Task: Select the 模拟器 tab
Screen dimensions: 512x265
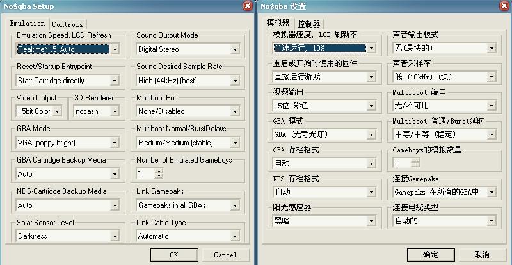Action: pos(278,23)
